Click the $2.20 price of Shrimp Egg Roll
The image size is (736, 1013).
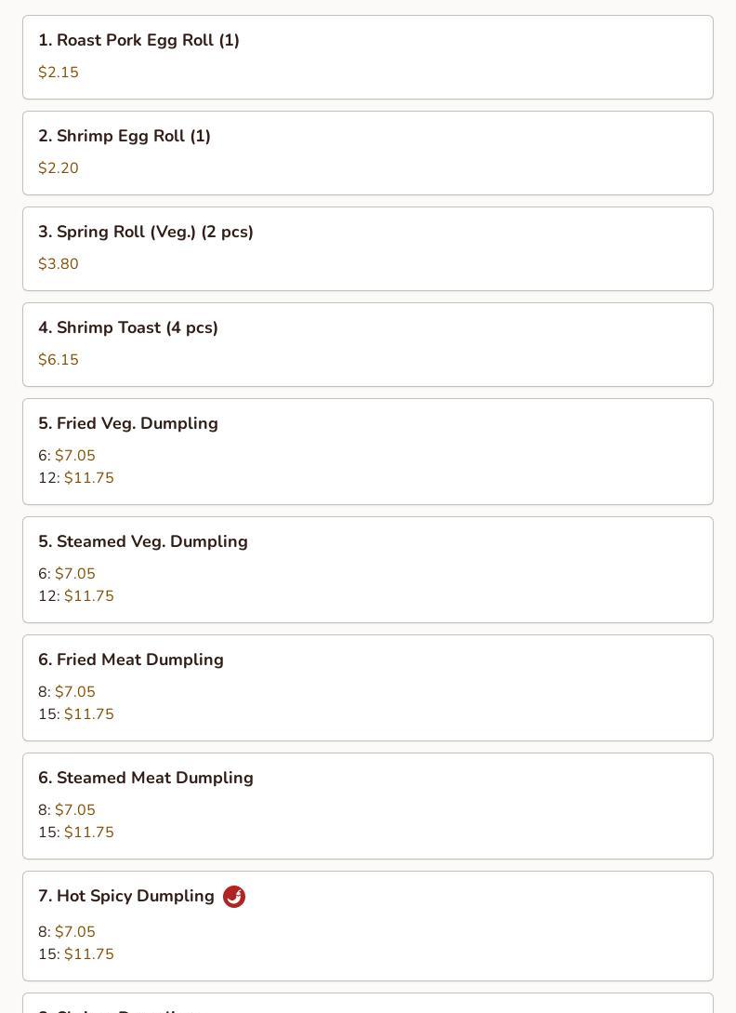[x=59, y=168]
